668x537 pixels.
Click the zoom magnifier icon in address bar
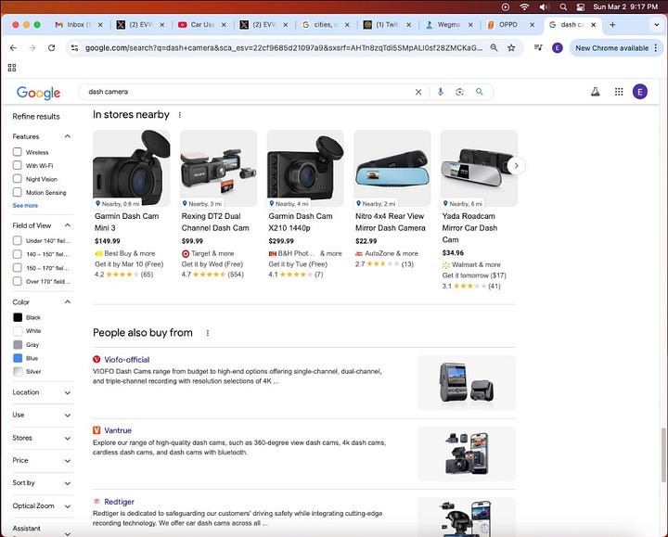pos(494,47)
